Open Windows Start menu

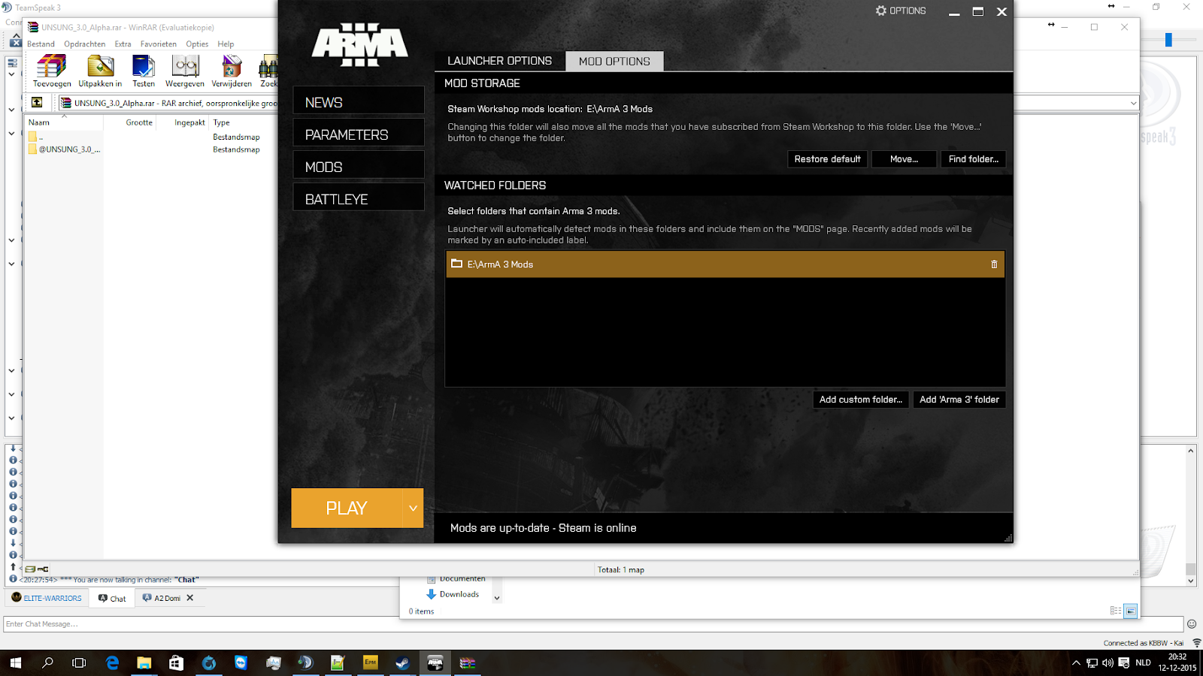[x=15, y=662]
